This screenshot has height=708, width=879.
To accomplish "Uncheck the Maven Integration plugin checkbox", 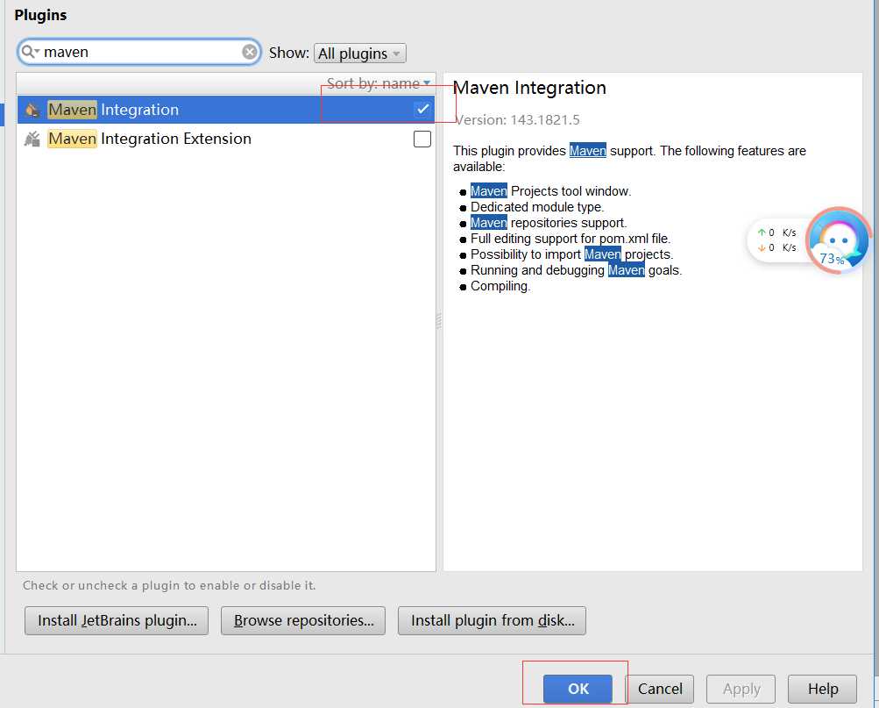I will (422, 110).
